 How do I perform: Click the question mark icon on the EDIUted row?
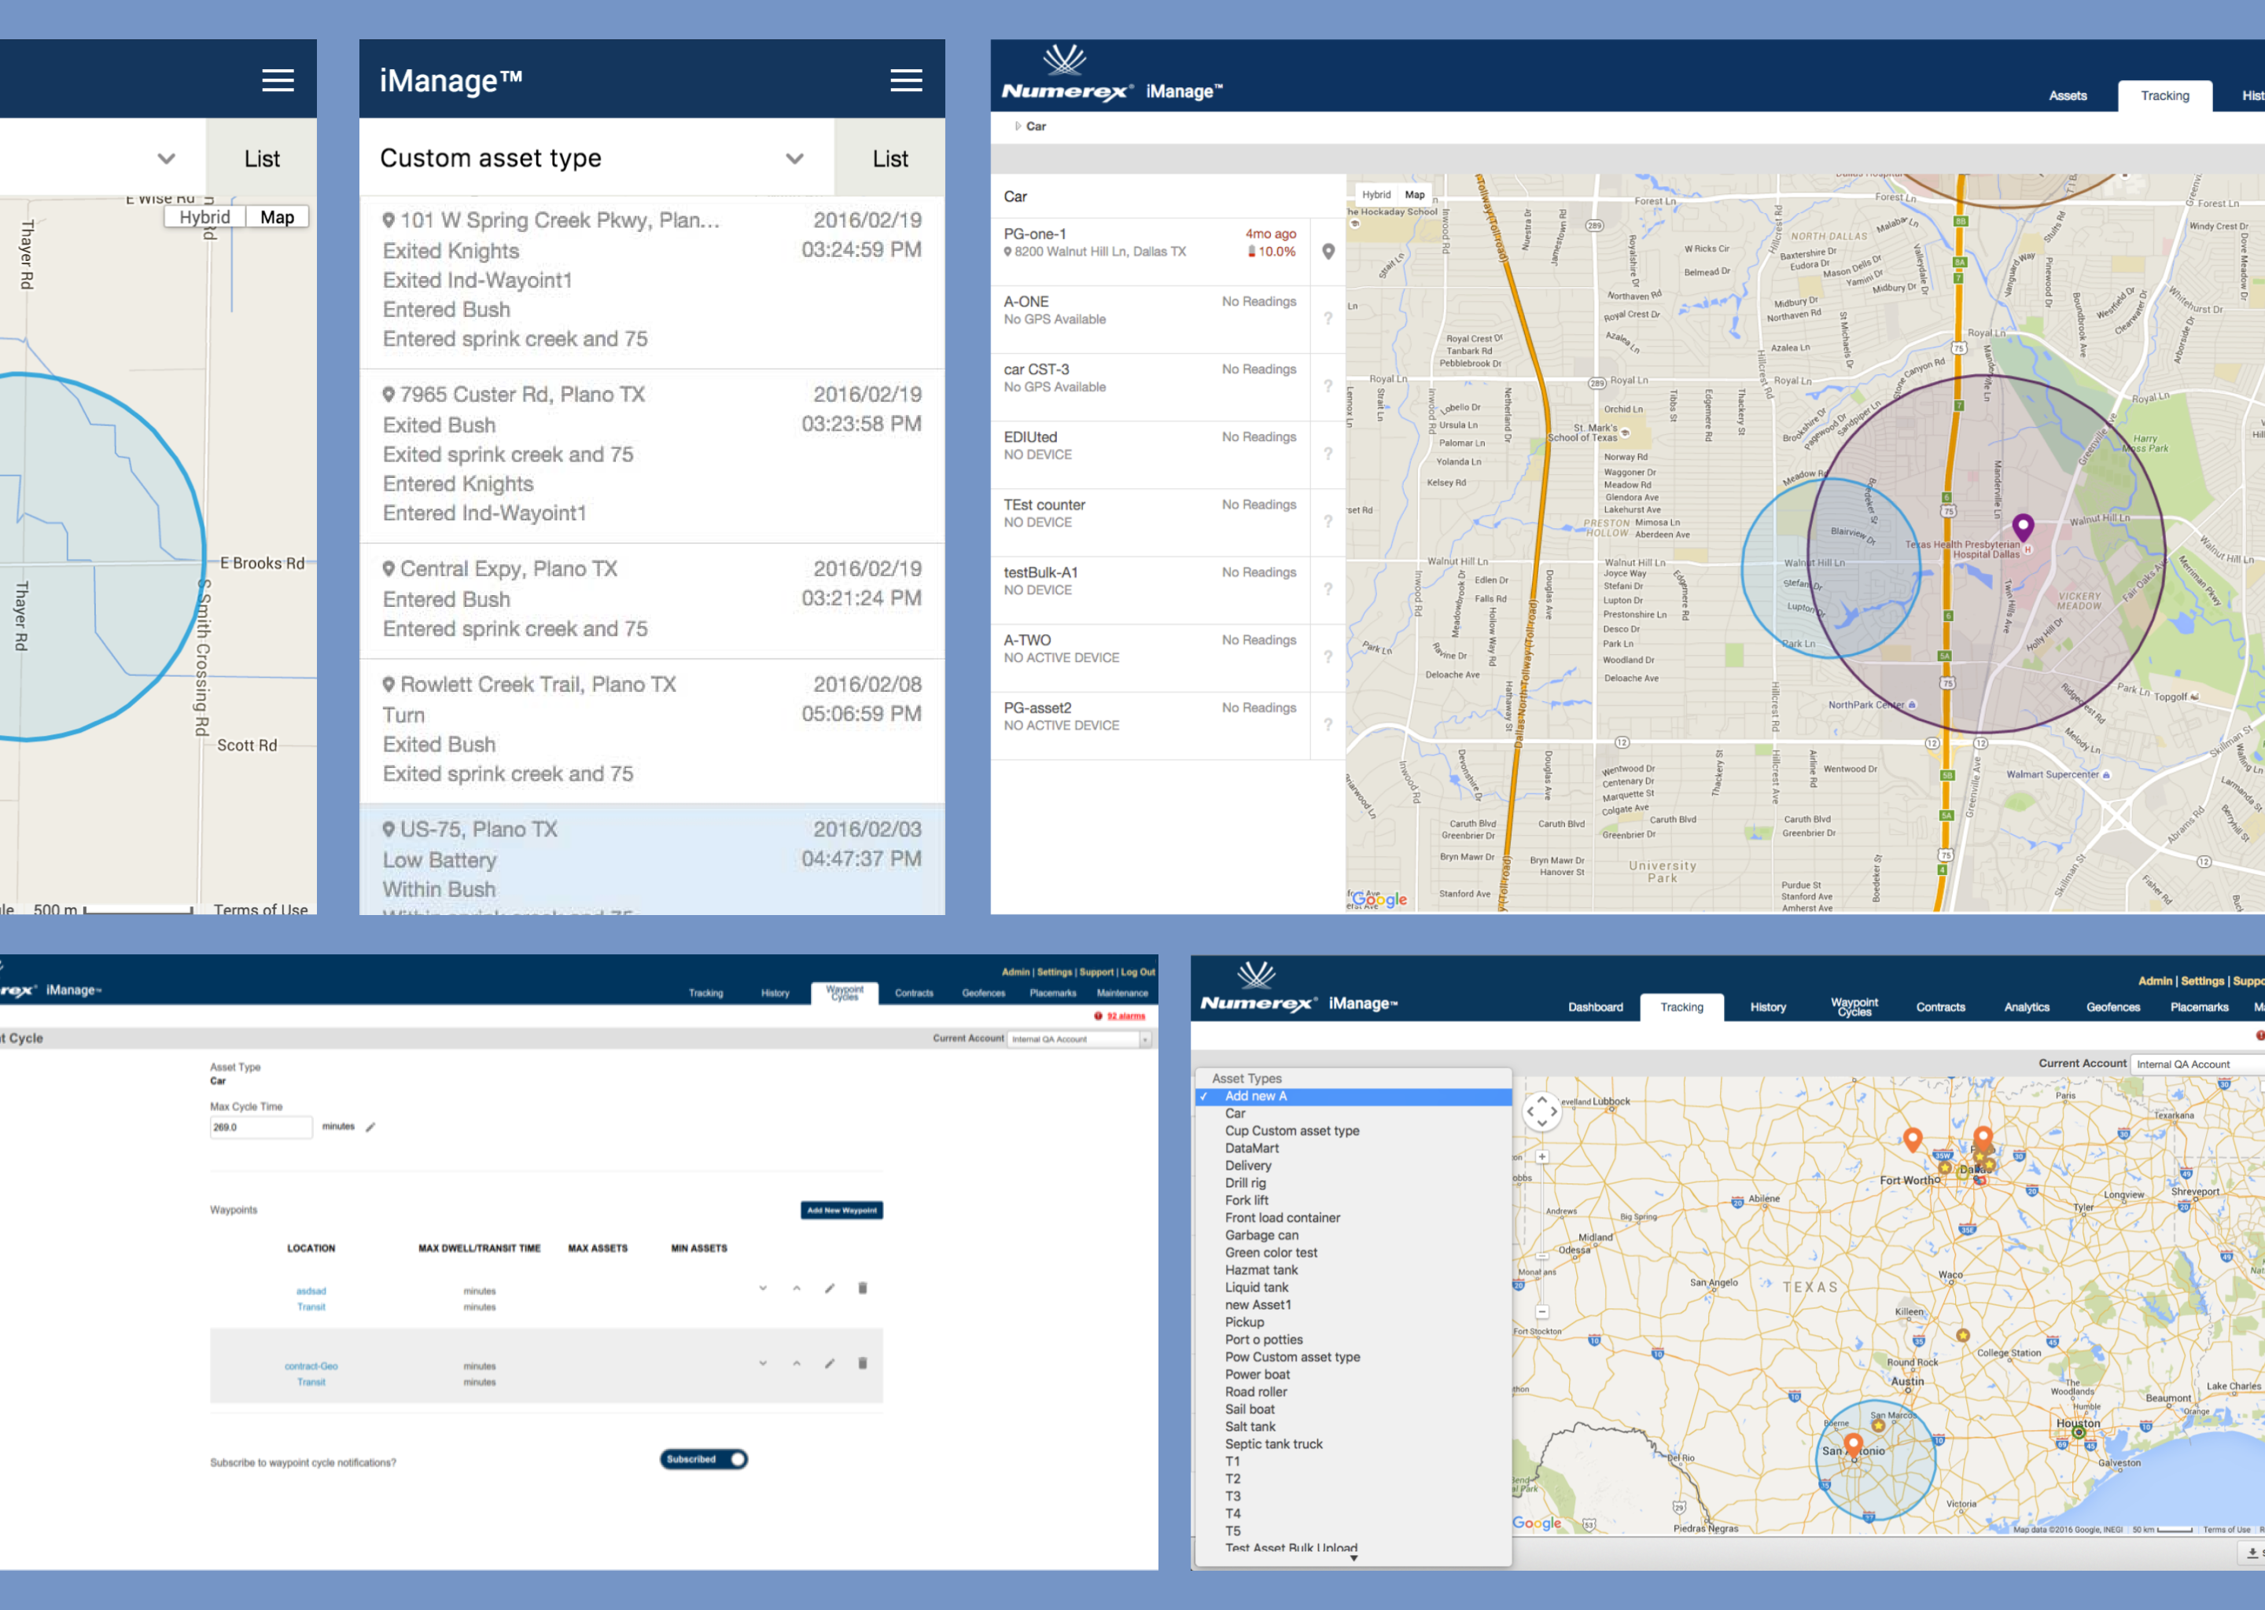point(1328,454)
